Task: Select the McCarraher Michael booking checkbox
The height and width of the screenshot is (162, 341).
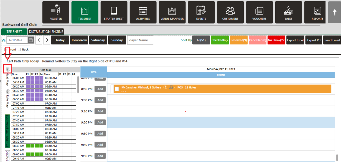Action: [117, 89]
